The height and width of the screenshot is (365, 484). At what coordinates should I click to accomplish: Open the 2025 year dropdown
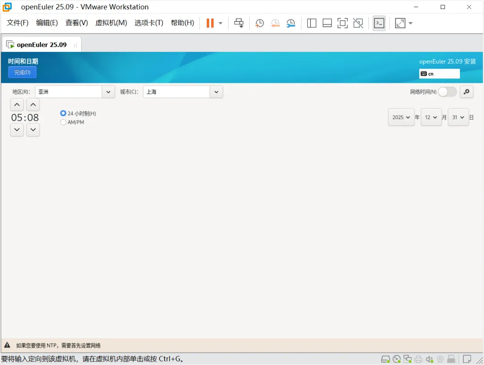(x=401, y=117)
